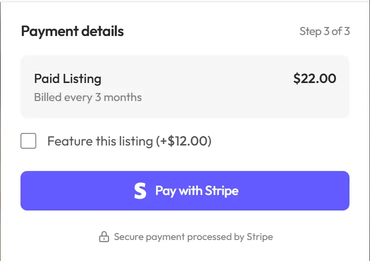Click the Billed every 3 months text

[88, 97]
